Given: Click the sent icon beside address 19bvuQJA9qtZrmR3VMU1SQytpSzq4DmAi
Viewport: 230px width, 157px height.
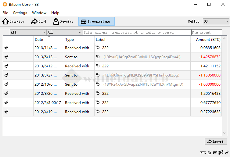Looking at the screenshot, I should click(x=98, y=57).
